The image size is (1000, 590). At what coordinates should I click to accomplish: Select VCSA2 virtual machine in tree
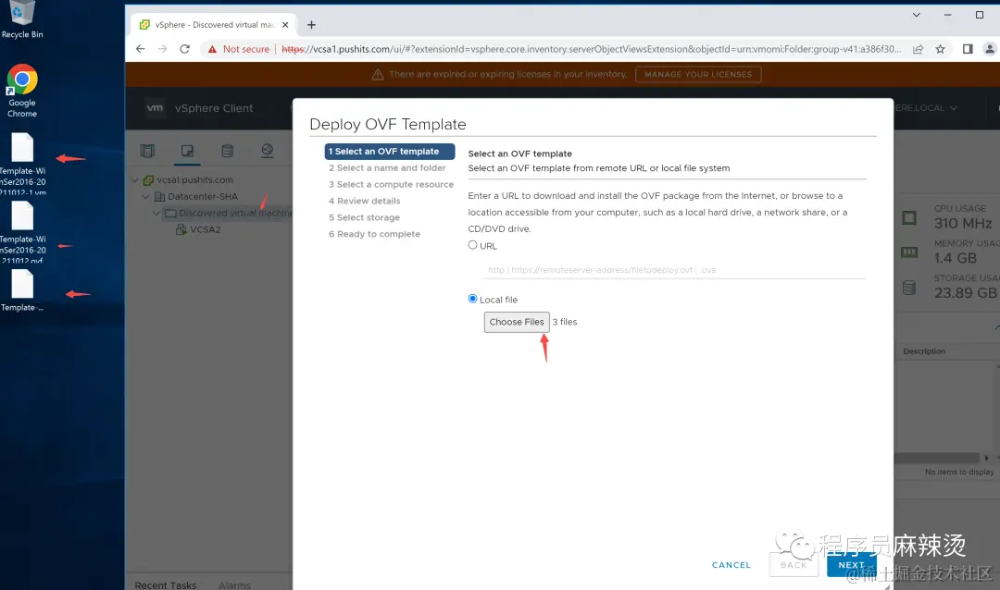(x=205, y=229)
